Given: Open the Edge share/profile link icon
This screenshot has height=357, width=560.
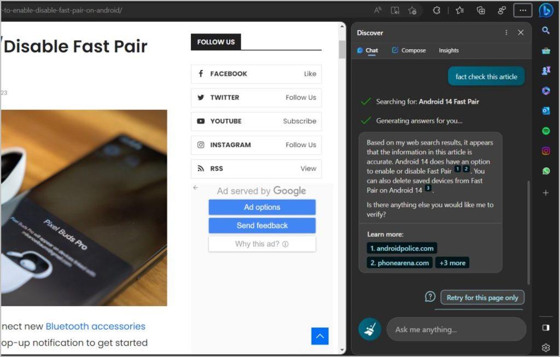Looking at the screenshot, I should pos(502,10).
